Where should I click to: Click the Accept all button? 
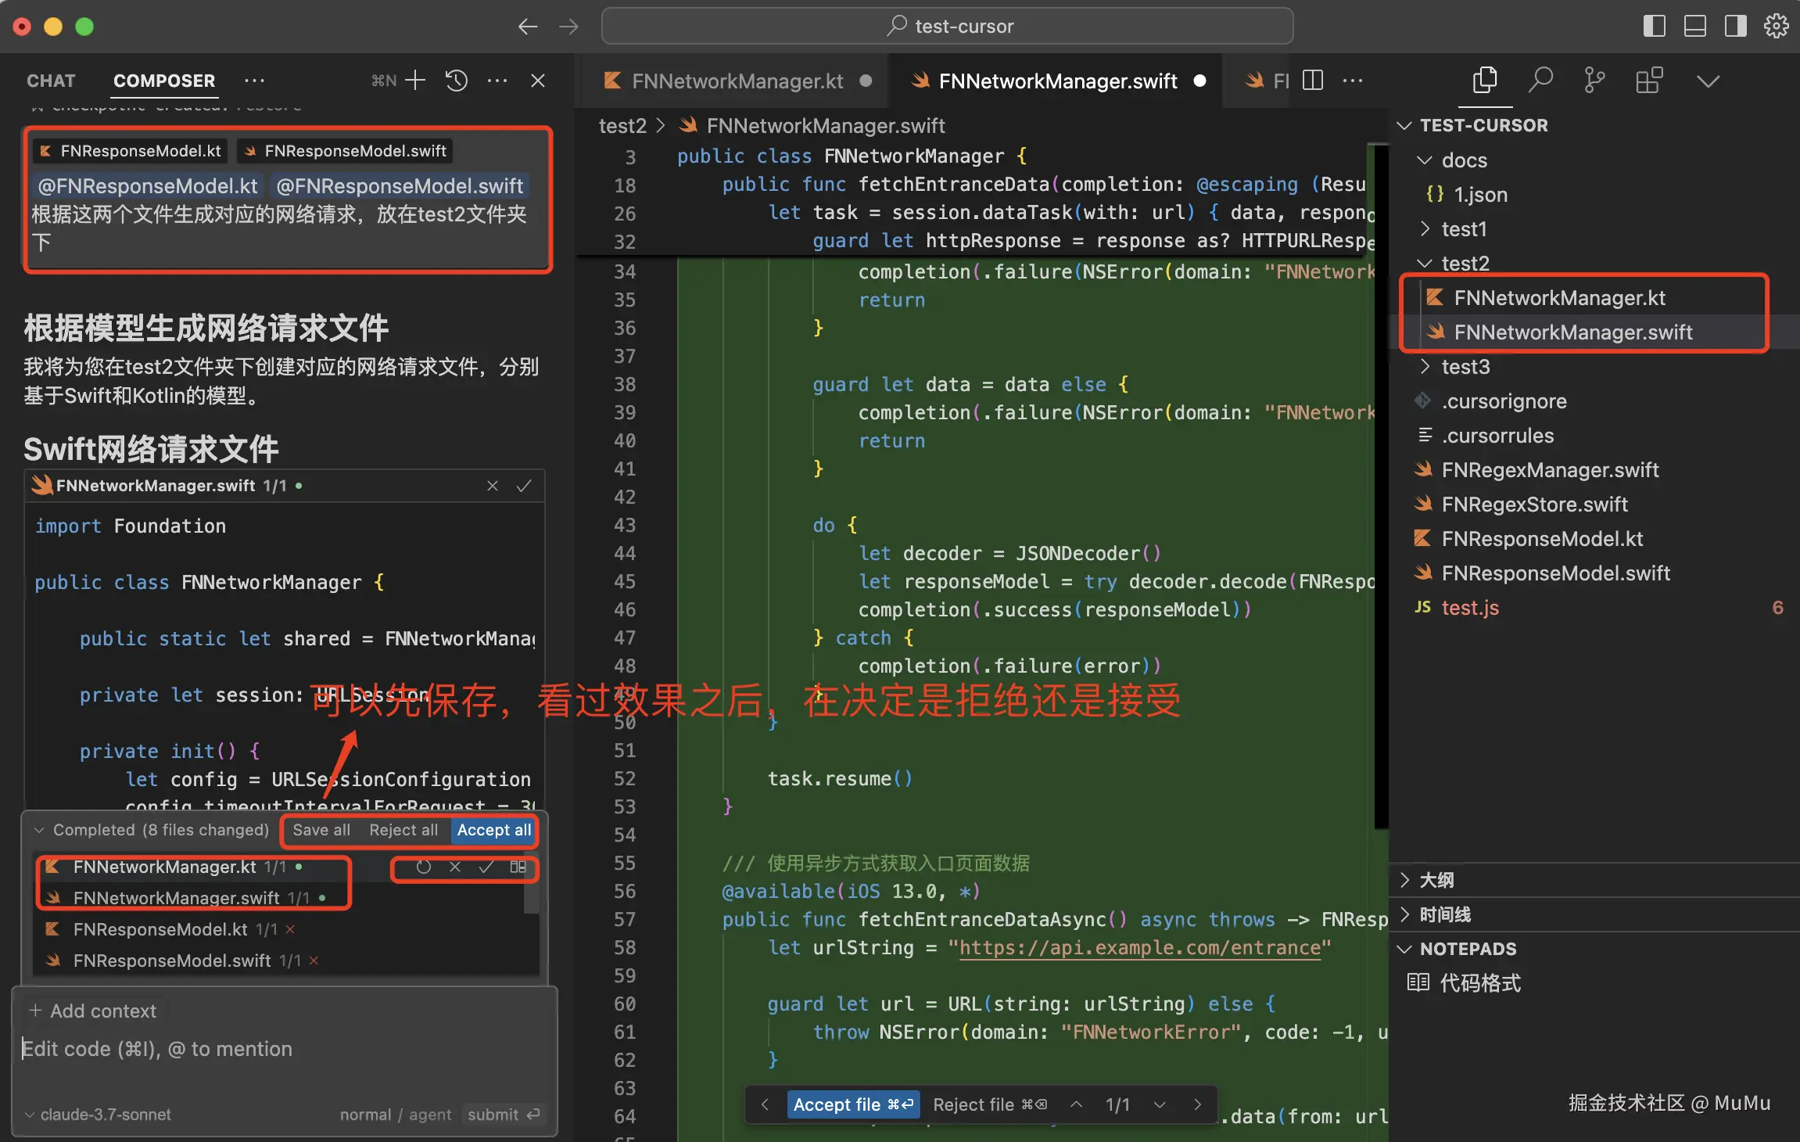tap(493, 830)
